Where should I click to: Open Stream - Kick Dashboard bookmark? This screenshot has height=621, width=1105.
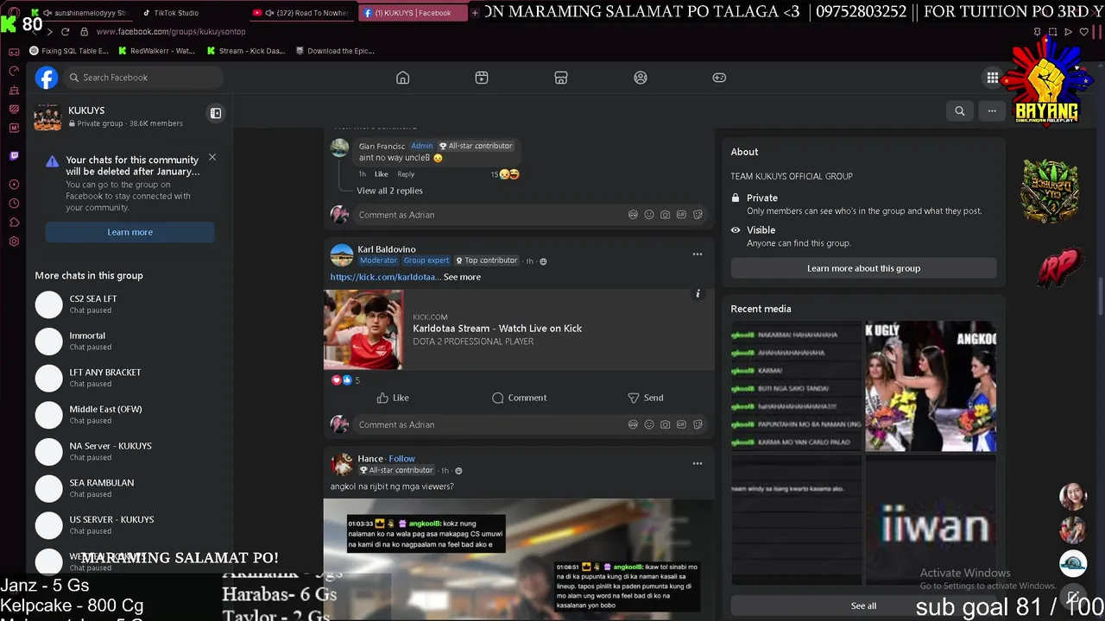click(246, 51)
